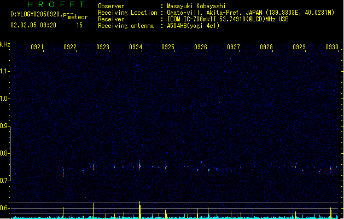Click the kHz axis unit label
This screenshot has height=219, width=344.
click(5, 44)
